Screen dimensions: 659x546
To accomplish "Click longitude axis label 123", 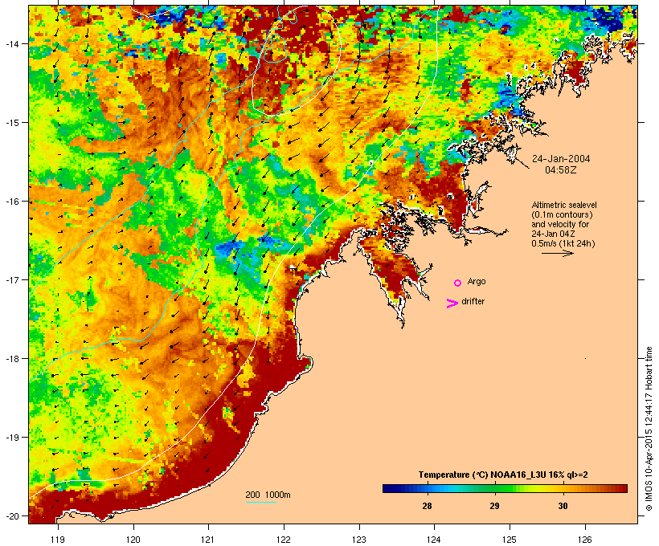I will pos(359,539).
